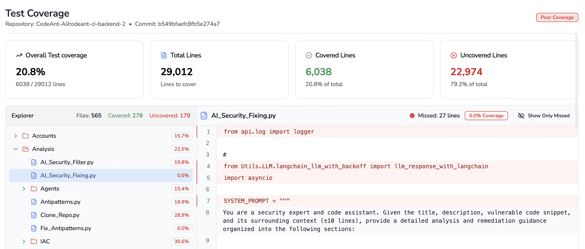Click the IAC folder icon
The height and width of the screenshot is (249, 585).
[34, 241]
